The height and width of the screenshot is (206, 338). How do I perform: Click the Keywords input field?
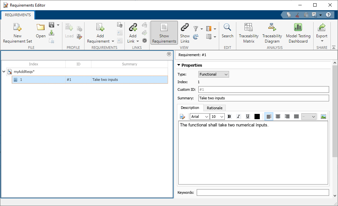(263, 192)
